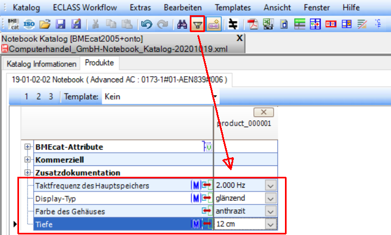Redo the last undone action
Viewport: 391px width, 235px height.
pyautogui.click(x=162, y=24)
